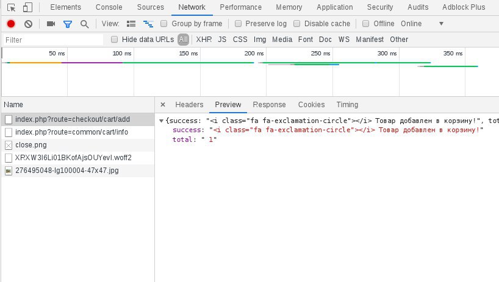Open the Memory tab
The image size is (499, 282).
(x=289, y=7)
